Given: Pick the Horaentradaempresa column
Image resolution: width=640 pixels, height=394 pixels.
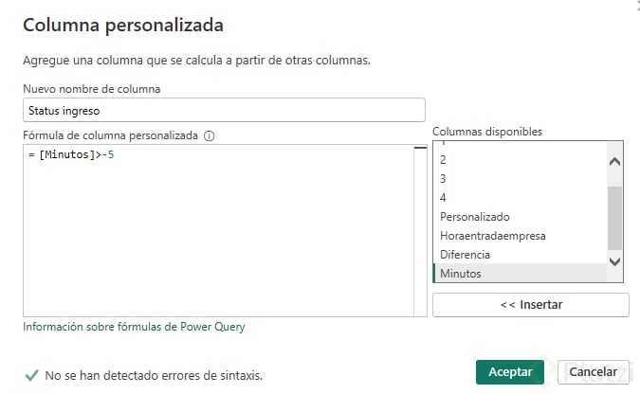Looking at the screenshot, I should (492, 236).
